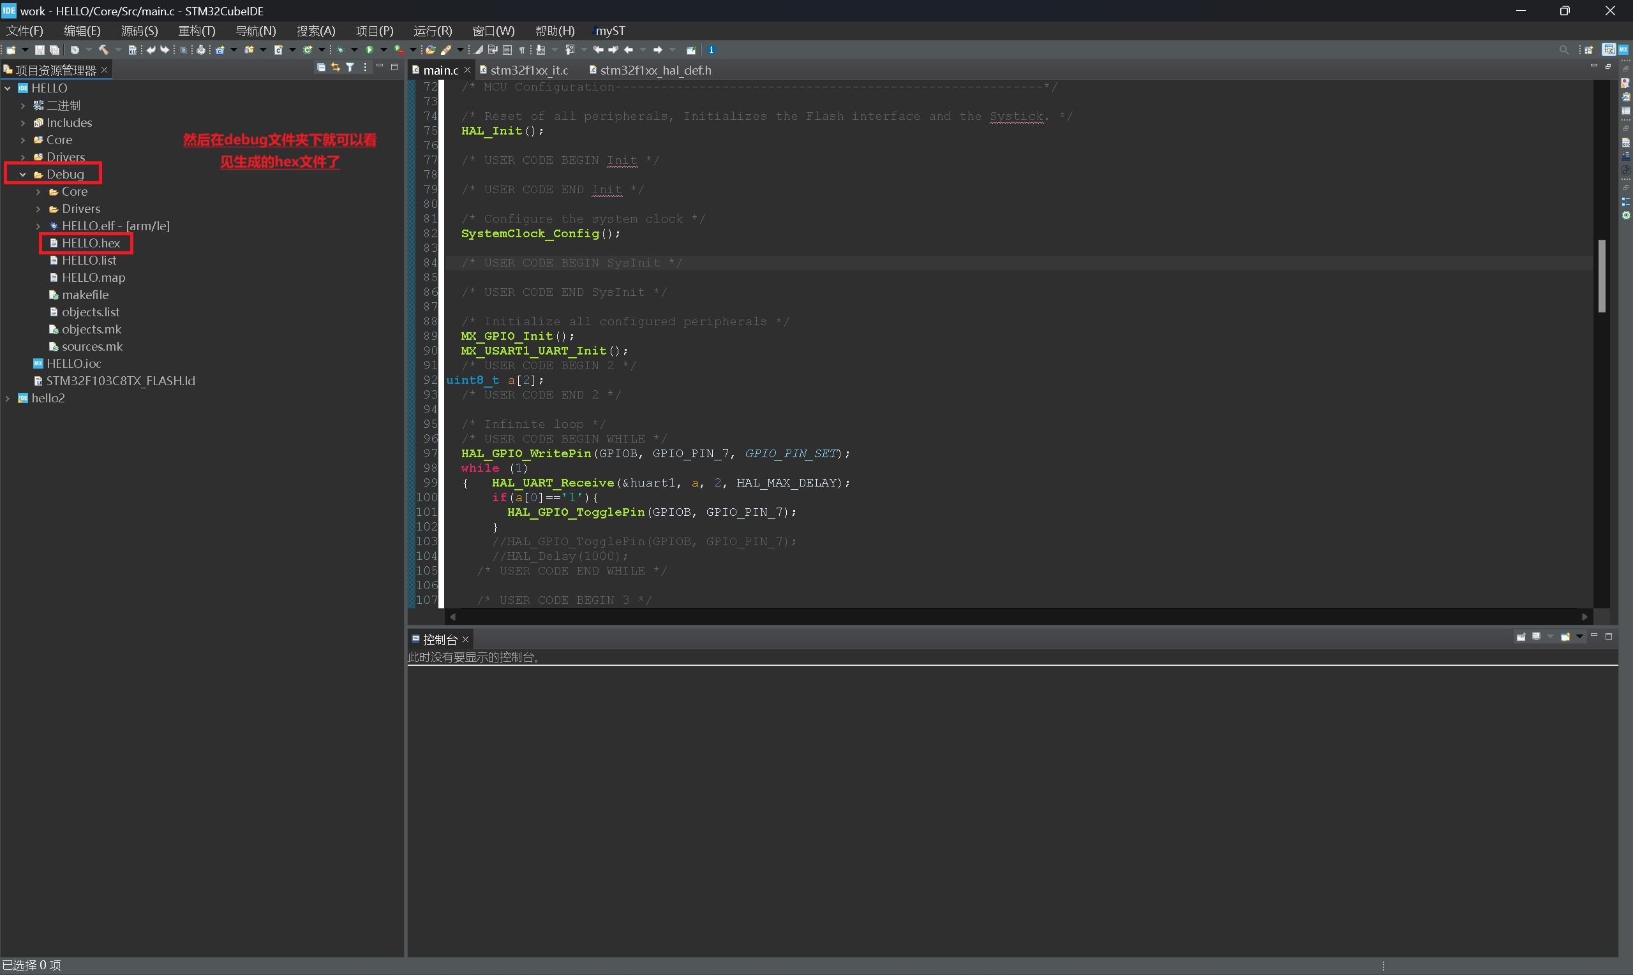
Task: Click the blue information icon in toolbar
Action: [711, 50]
